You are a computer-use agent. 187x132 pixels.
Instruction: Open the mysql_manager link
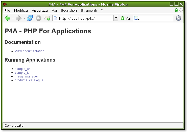pyautogui.click(x=26, y=76)
